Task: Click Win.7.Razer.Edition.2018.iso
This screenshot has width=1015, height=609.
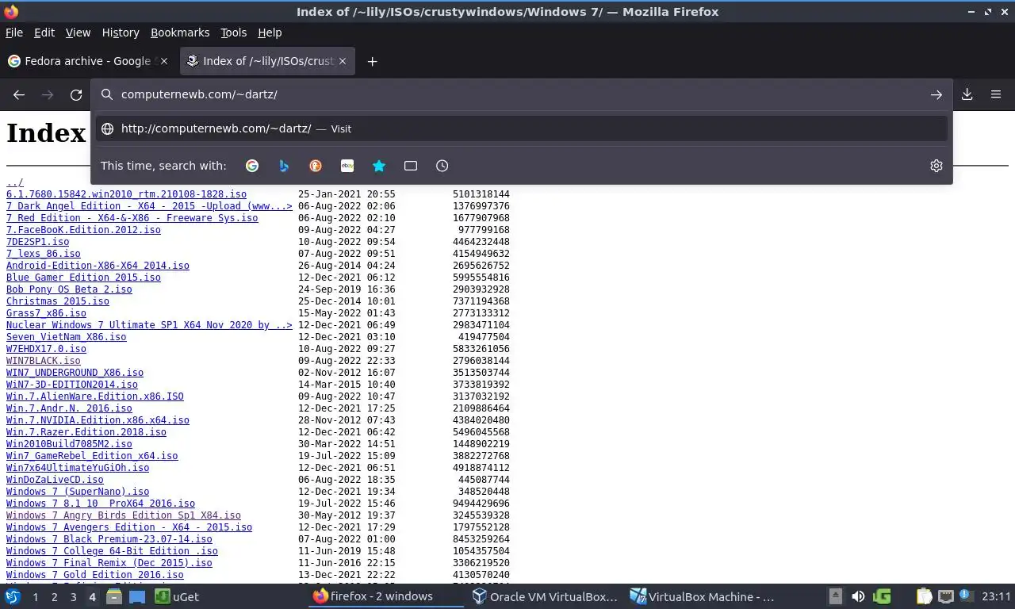Action: pos(86,432)
